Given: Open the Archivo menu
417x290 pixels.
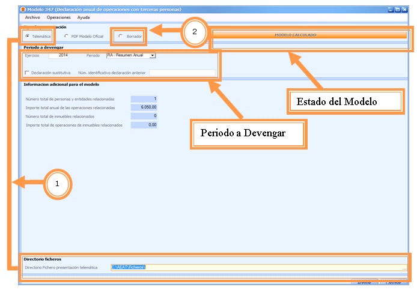Looking at the screenshot, I should coord(32,18).
